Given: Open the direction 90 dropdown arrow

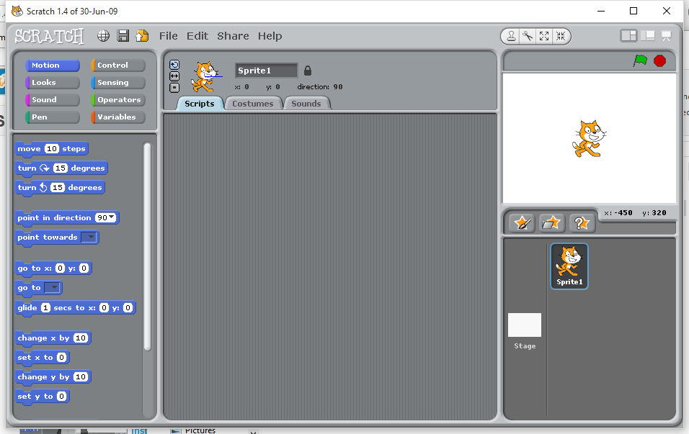Looking at the screenshot, I should (x=112, y=217).
